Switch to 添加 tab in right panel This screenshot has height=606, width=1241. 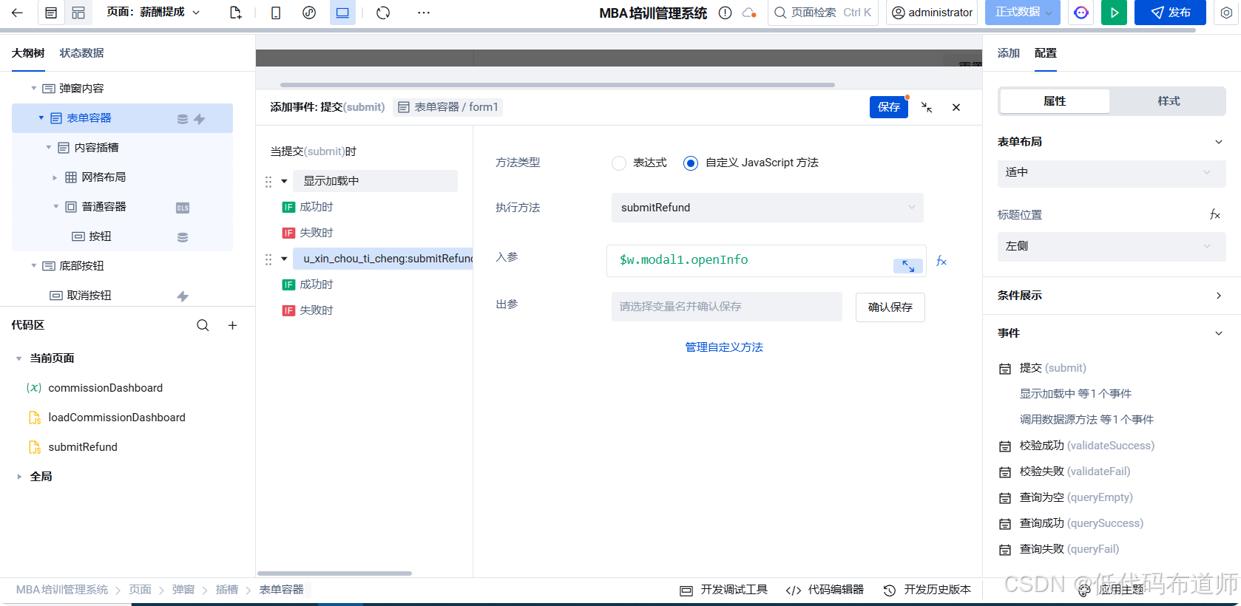pos(1009,53)
